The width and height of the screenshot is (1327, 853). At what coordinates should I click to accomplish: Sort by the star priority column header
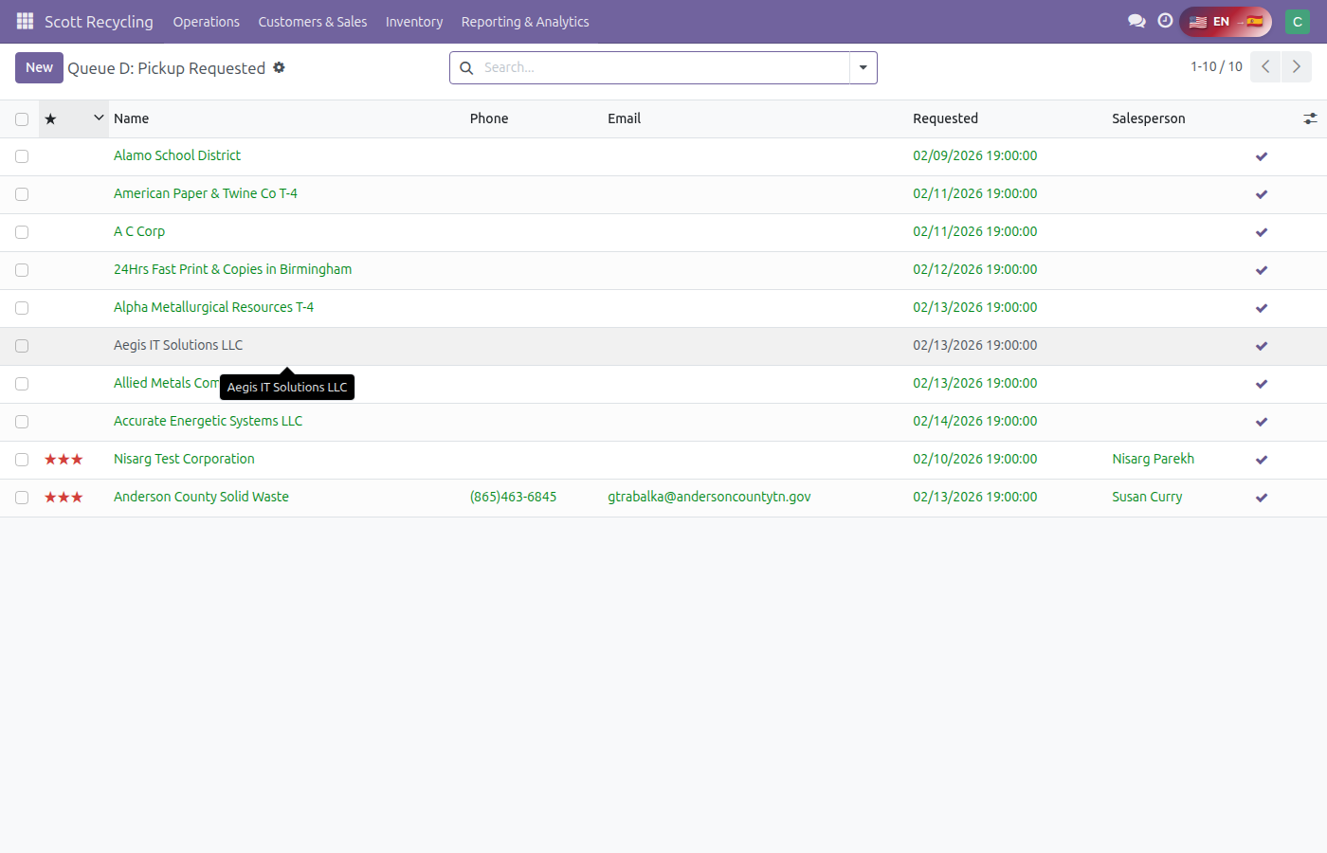pos(51,118)
